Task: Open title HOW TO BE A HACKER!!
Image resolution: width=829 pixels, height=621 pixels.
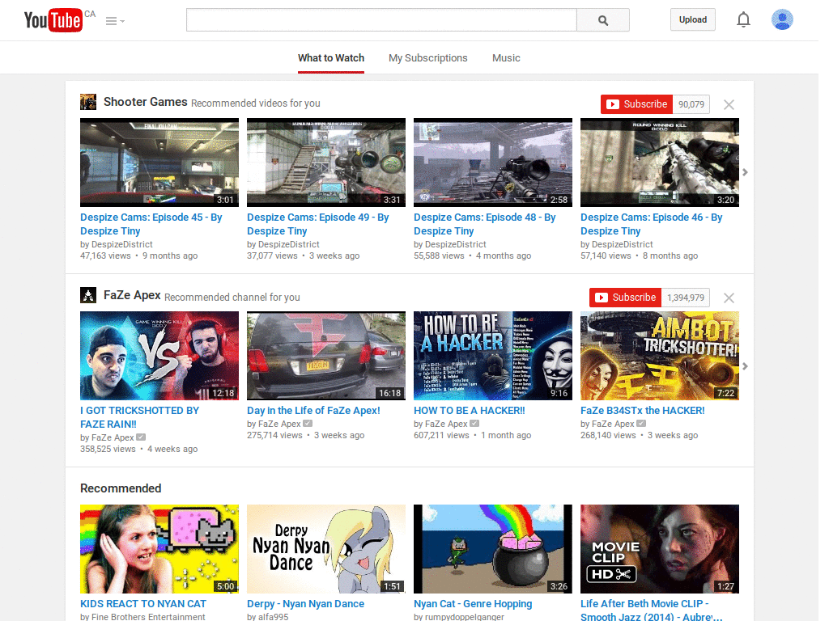Action: coord(470,410)
